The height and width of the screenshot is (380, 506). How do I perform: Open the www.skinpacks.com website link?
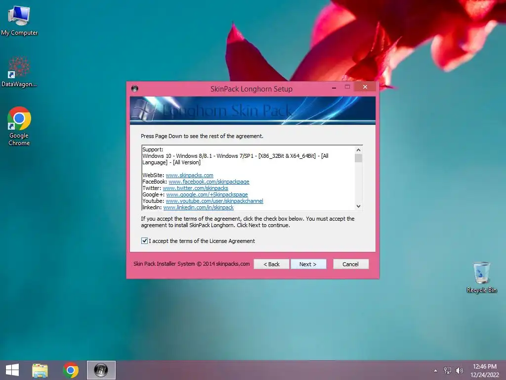(189, 175)
